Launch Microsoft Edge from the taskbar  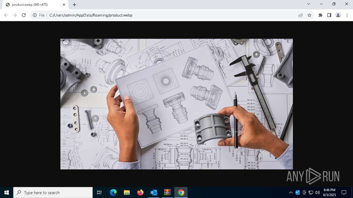(x=113, y=193)
